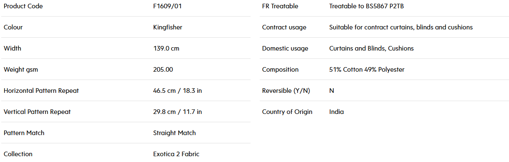The height and width of the screenshot is (162, 509).
Task: Click the Straight Match value
Action: 174,133
